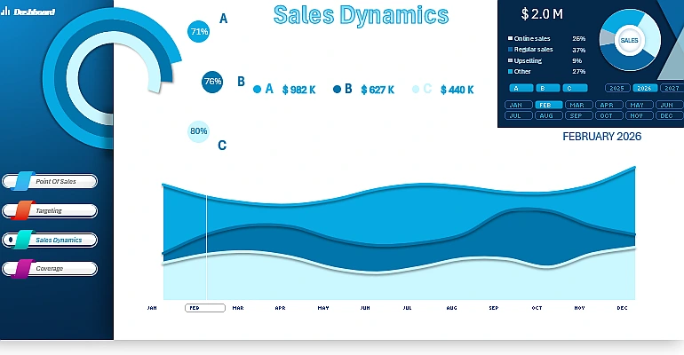Screen dimensions: 684x355
Task: Click the blue ribbon icon on Point Of Sales
Action: click(24, 181)
